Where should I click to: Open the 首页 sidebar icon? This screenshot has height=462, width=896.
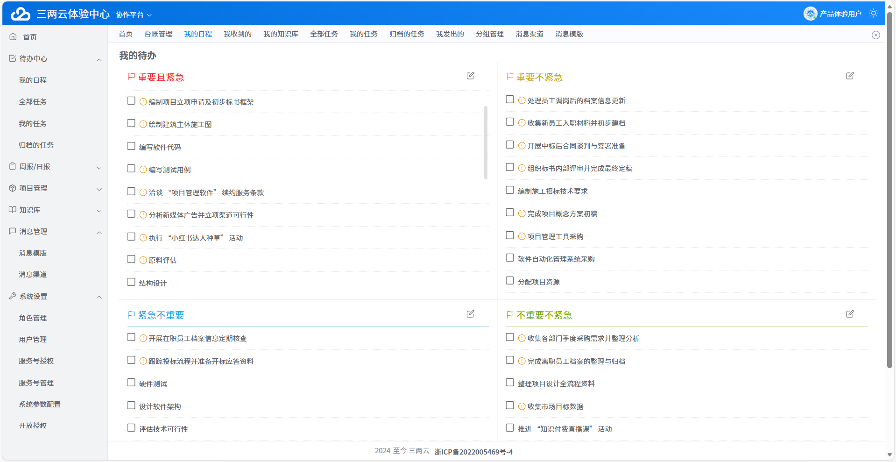[x=13, y=36]
